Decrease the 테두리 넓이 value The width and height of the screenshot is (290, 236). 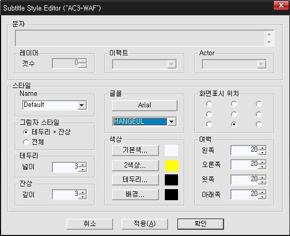pos(82,169)
